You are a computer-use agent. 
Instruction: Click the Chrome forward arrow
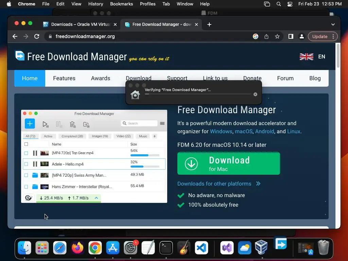[26, 36]
